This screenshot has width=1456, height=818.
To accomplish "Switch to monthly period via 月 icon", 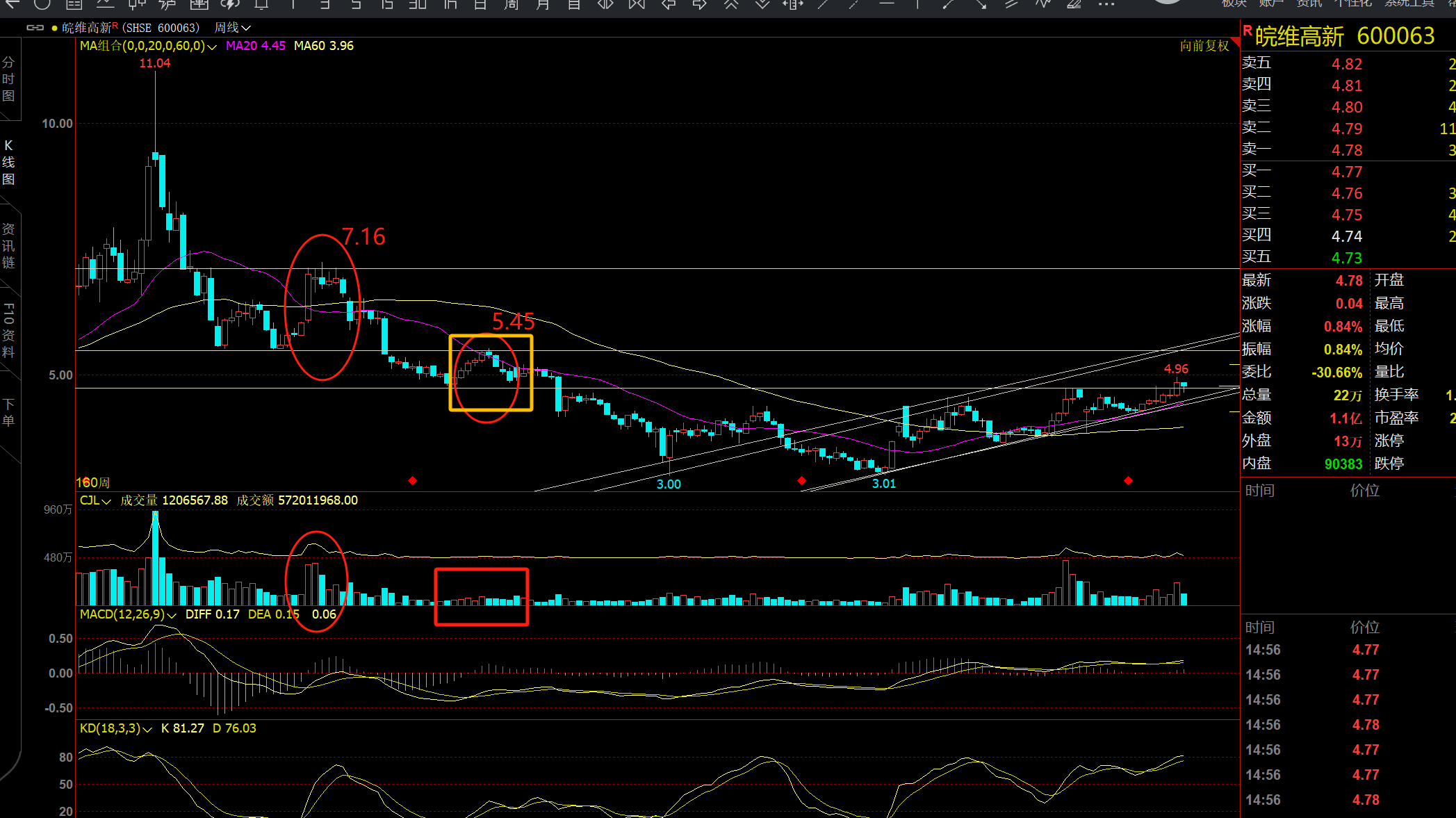I will [543, 4].
